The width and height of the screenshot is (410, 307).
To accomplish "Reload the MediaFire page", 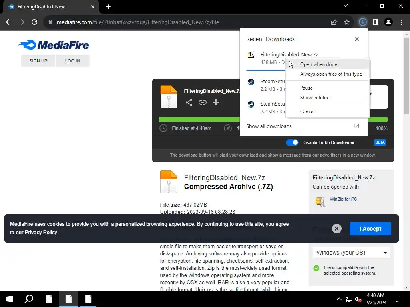I will [34, 22].
